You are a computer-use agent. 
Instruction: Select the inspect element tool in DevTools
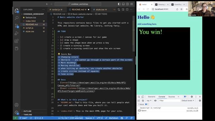point(139,97)
